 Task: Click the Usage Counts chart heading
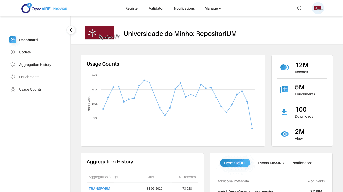coord(103,64)
